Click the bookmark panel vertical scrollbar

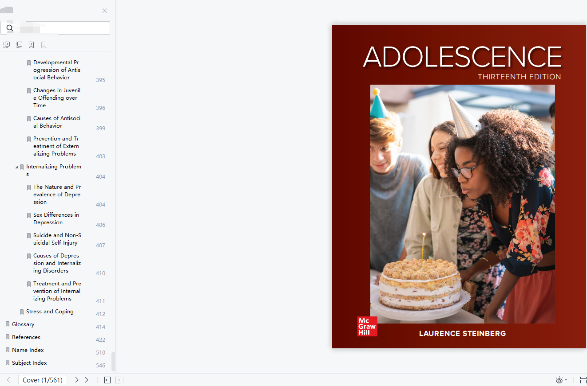113,361
